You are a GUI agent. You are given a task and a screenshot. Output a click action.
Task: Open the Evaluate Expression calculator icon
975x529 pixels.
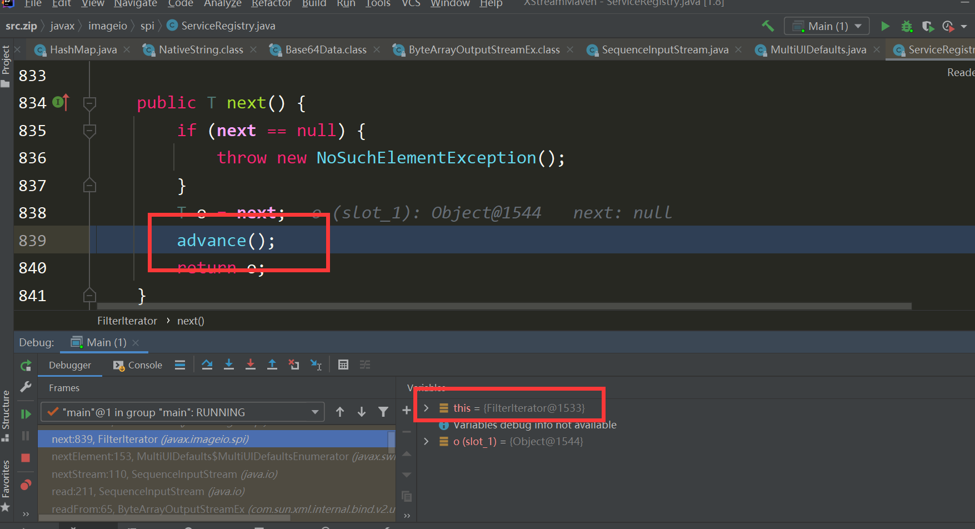click(x=343, y=364)
